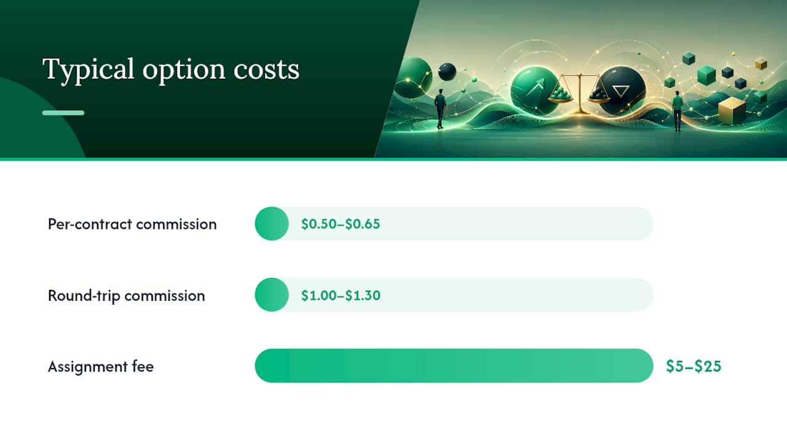
Task: Click the $1.00–$1.30 value text
Action: coord(341,295)
